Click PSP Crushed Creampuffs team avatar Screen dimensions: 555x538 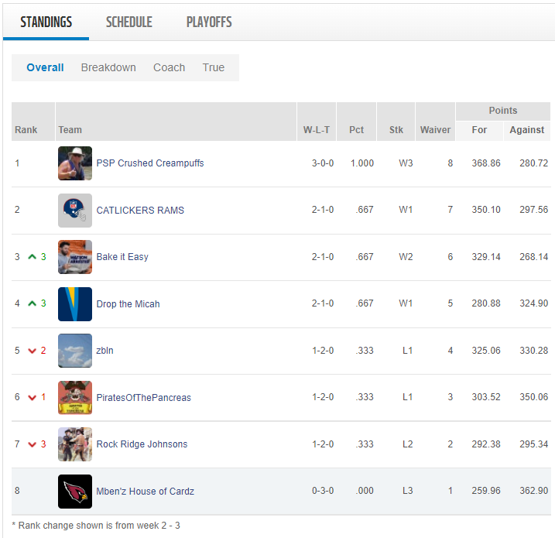[75, 163]
